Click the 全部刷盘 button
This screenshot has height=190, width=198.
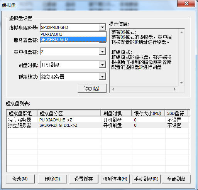pos(176,179)
